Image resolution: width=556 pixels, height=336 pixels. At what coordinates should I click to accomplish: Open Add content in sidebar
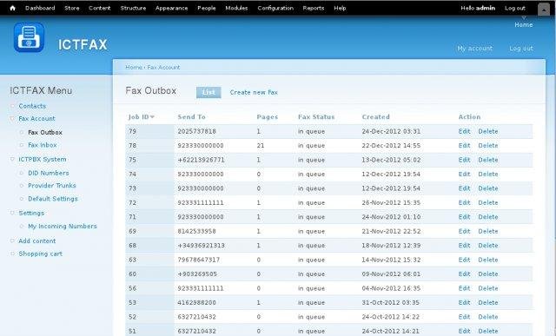[x=37, y=241]
